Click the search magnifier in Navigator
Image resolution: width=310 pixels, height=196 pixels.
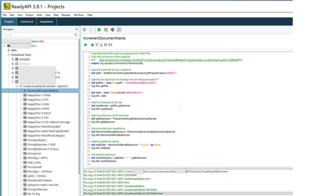76,35
